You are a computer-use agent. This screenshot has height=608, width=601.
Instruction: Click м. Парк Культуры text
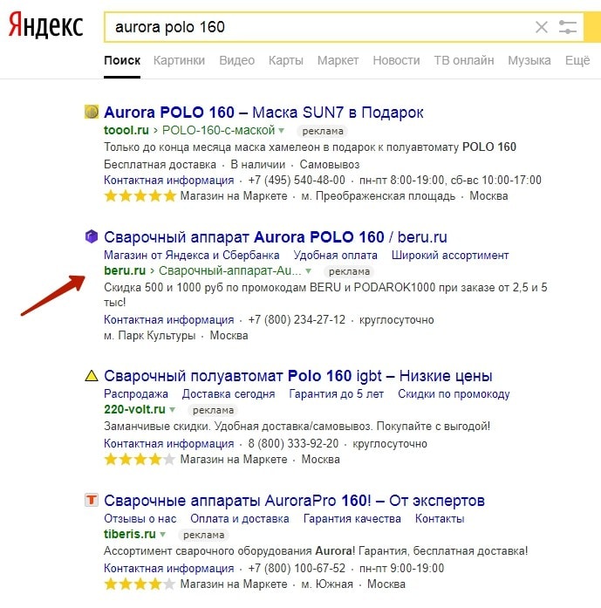tap(150, 336)
